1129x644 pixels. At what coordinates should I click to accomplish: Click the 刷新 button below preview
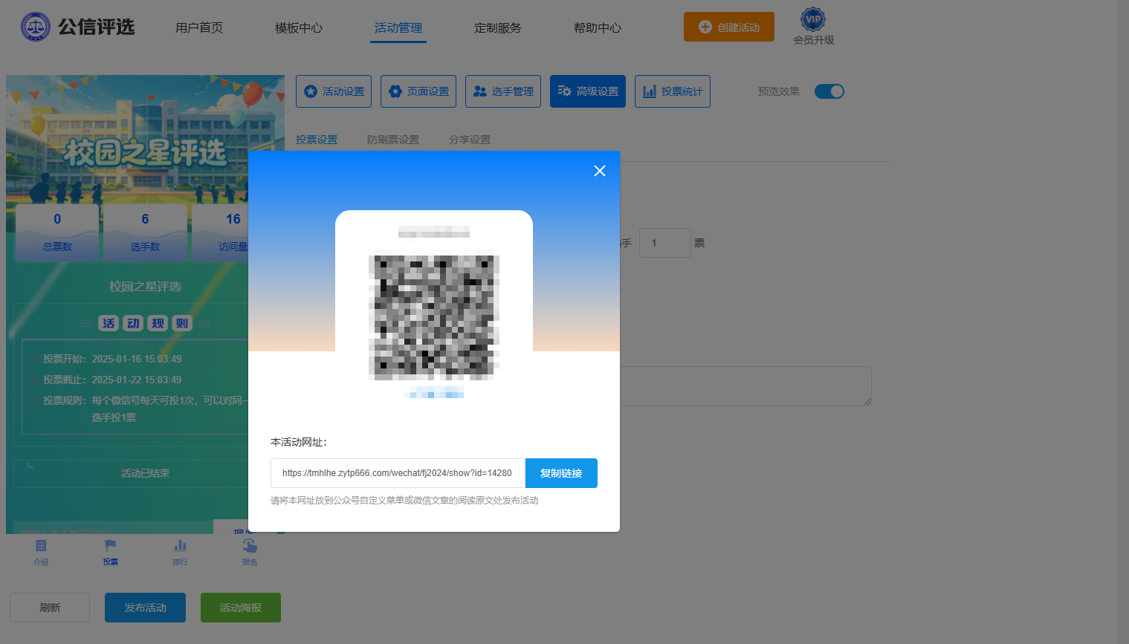click(x=50, y=608)
